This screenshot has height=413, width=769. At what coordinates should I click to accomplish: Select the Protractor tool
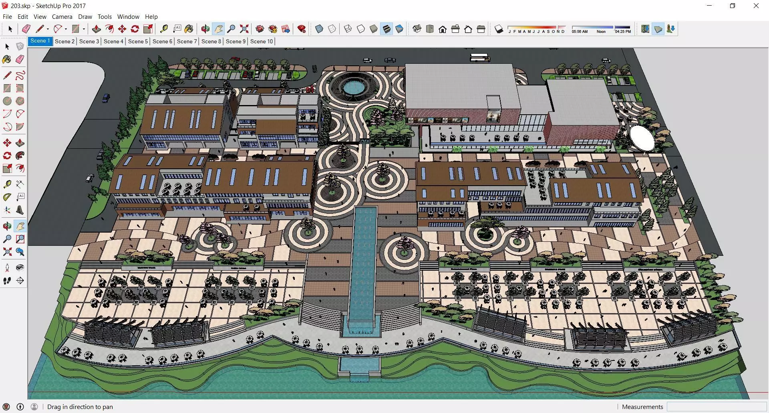pyautogui.click(x=7, y=197)
